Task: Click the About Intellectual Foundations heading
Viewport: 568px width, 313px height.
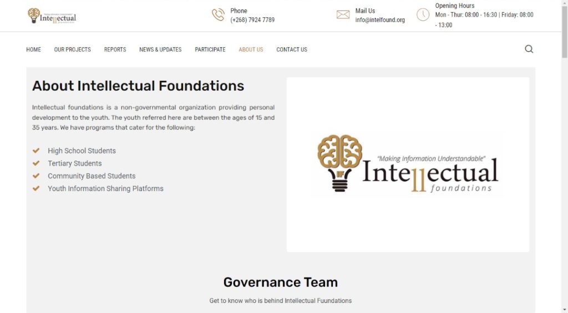Action: (138, 86)
